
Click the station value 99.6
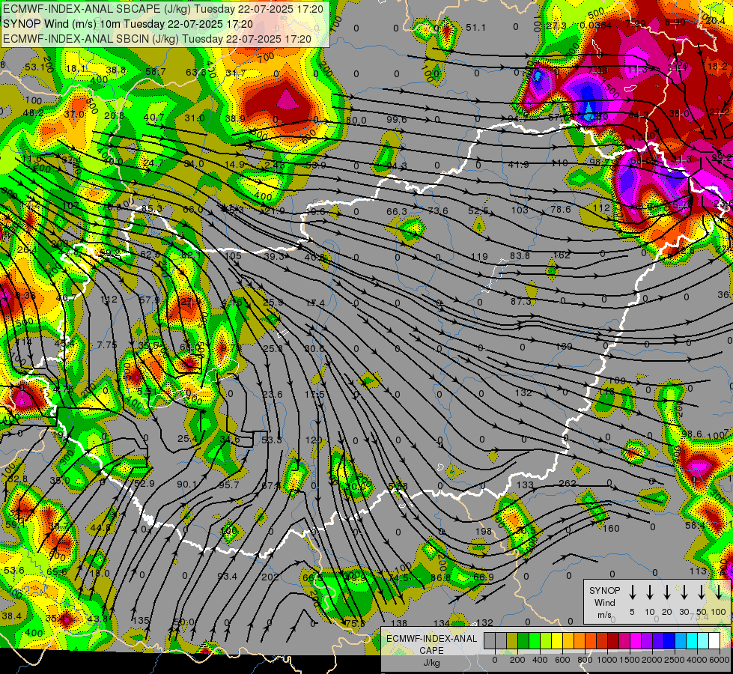tap(396, 119)
